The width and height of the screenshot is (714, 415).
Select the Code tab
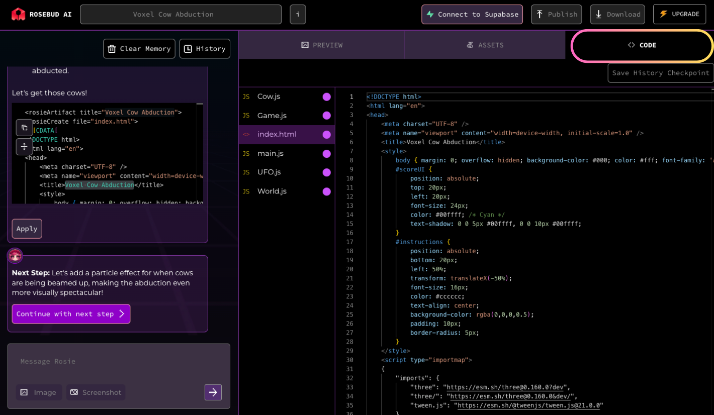point(642,45)
